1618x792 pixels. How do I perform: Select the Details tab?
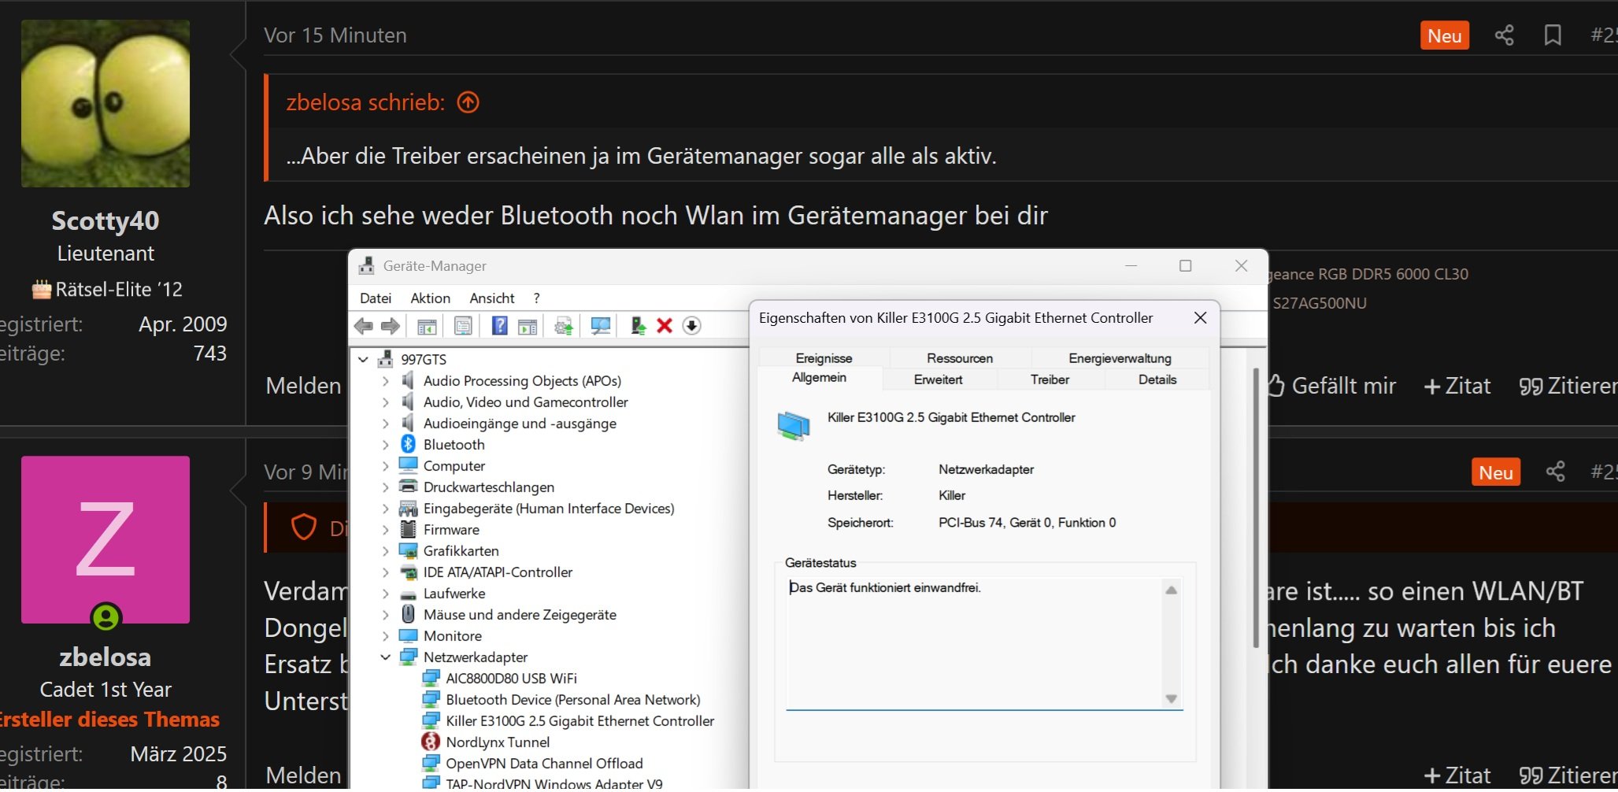[1157, 379]
